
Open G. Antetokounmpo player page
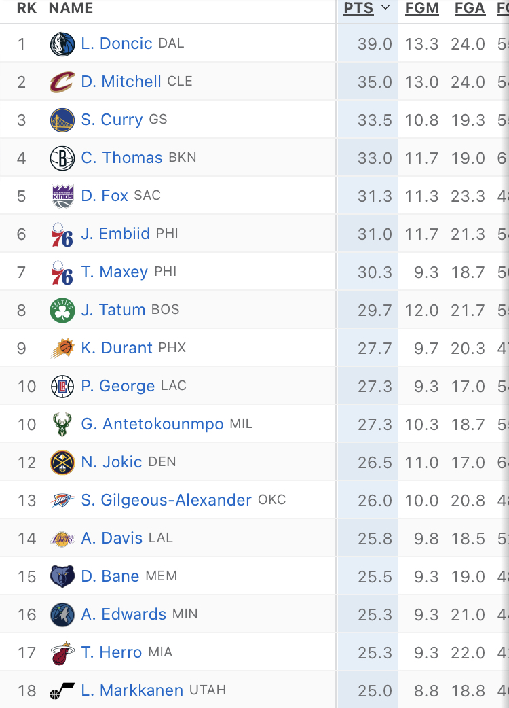[x=152, y=424]
